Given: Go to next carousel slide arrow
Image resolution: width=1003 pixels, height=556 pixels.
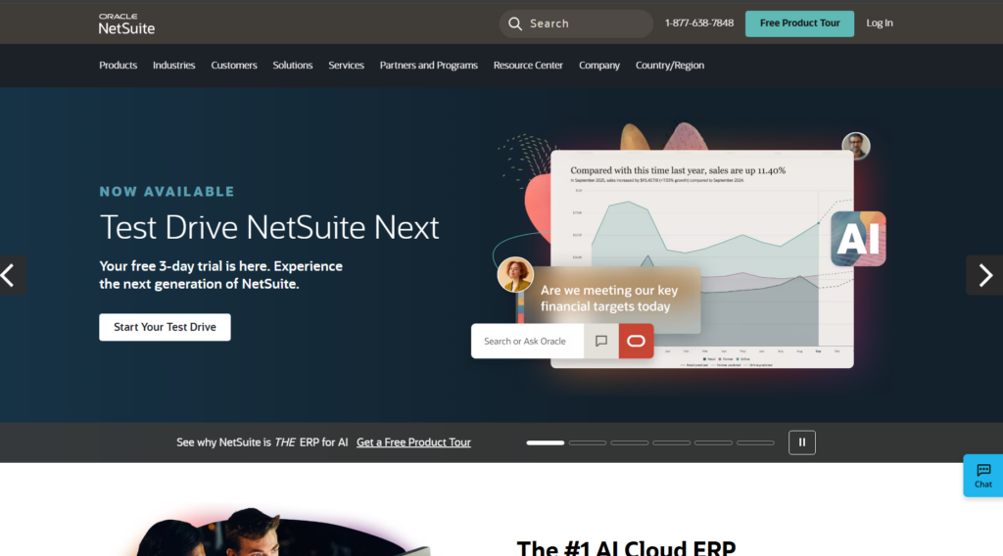Looking at the screenshot, I should pos(984,275).
